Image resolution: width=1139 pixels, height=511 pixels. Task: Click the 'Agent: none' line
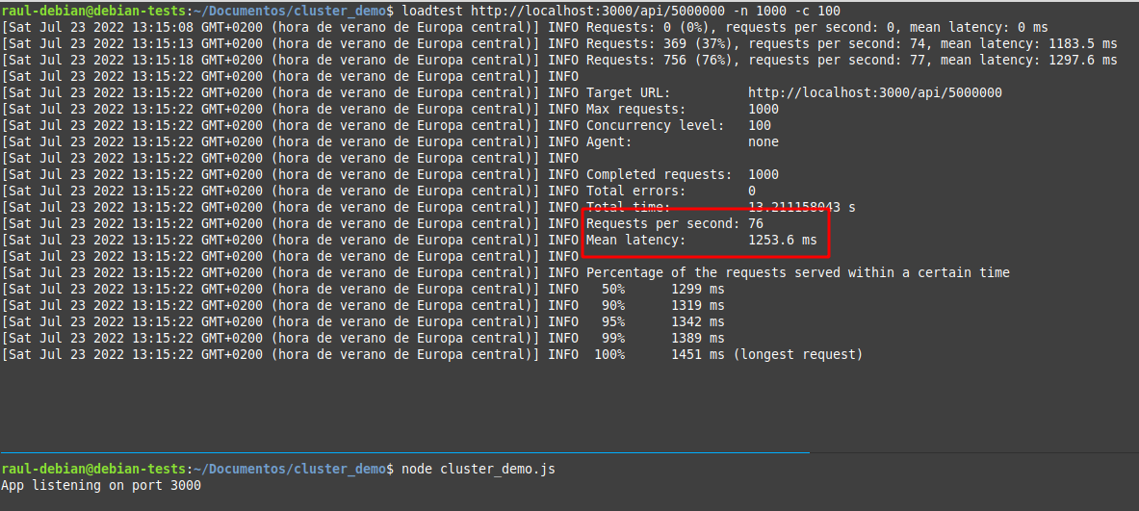(682, 142)
